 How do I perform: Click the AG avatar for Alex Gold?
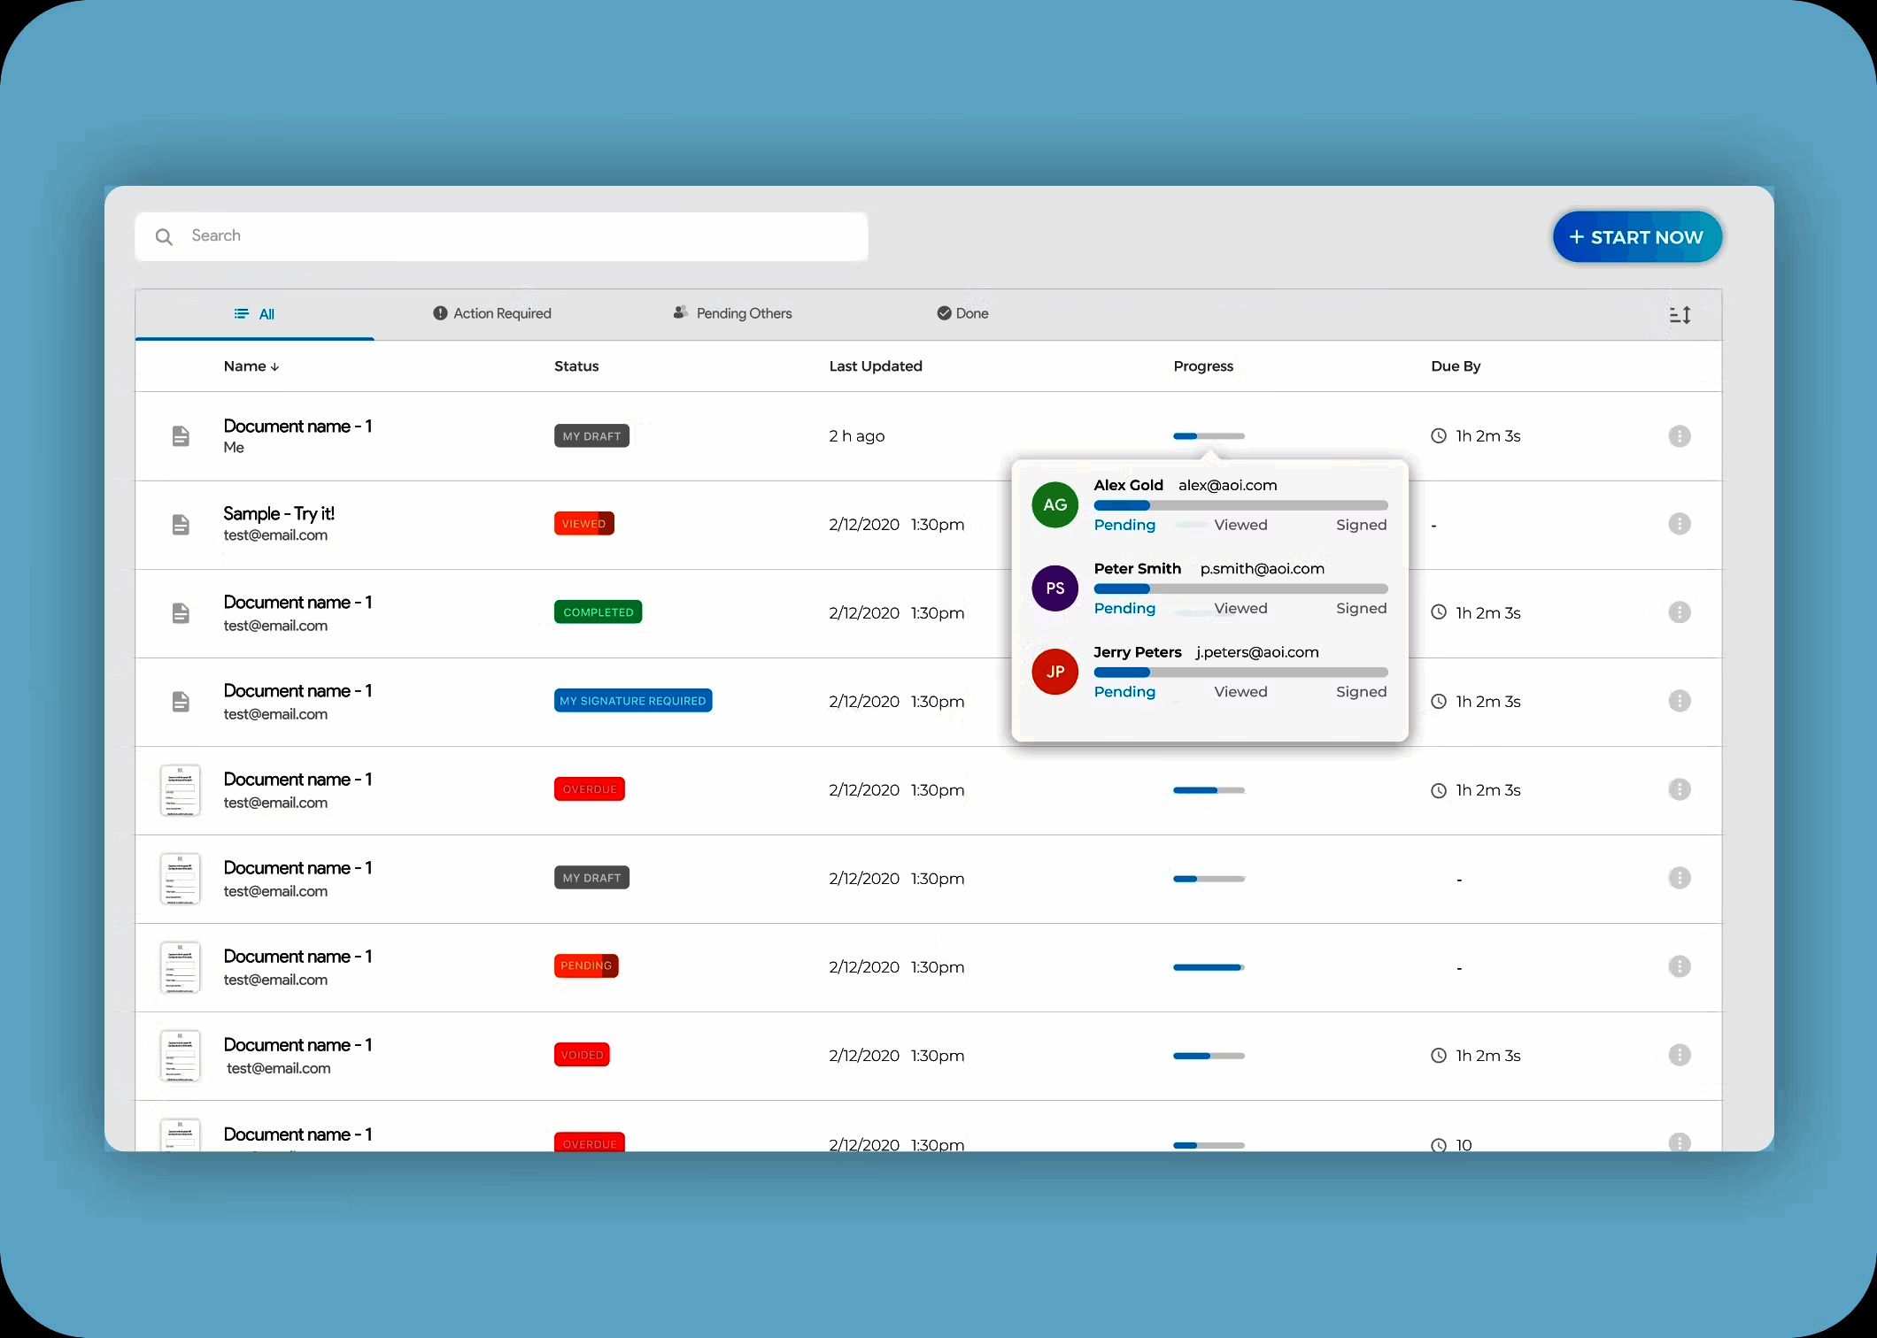click(1054, 504)
